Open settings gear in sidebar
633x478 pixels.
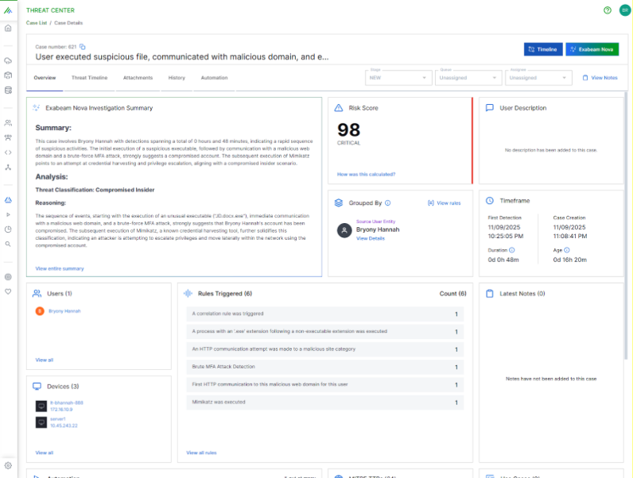tap(8, 465)
